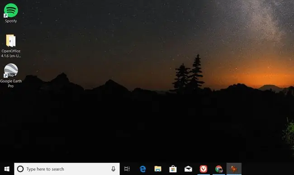Focus the 'Type here to search' field

(x=67, y=169)
